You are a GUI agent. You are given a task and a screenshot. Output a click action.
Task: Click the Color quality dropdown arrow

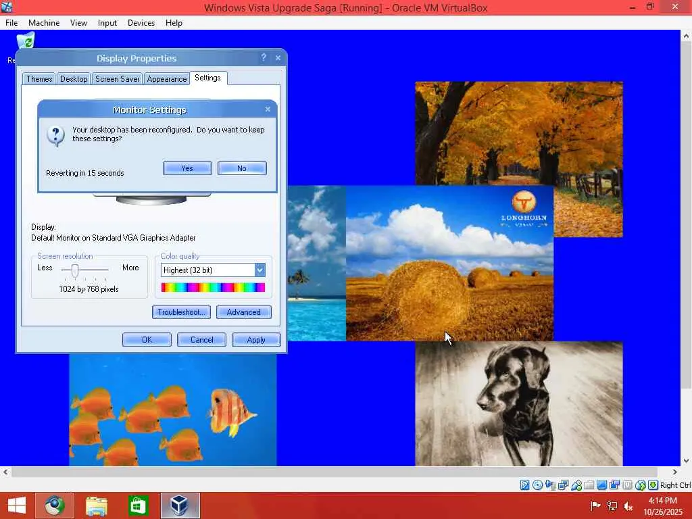click(x=260, y=270)
